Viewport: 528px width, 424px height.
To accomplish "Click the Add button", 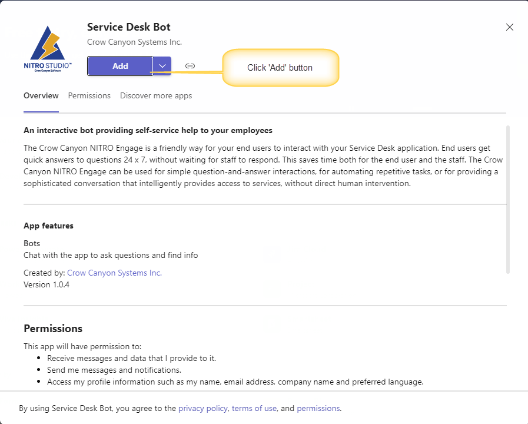I will (120, 66).
